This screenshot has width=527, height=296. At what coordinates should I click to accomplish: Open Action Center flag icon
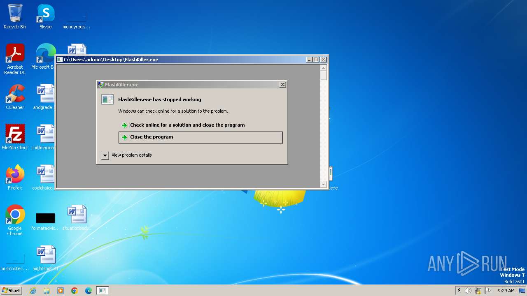tap(488, 291)
